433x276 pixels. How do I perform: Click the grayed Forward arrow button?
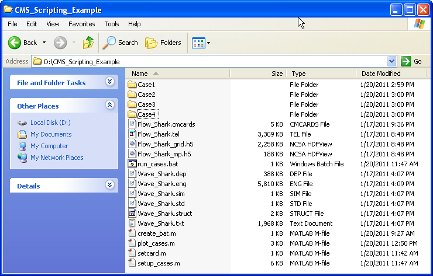[60, 43]
